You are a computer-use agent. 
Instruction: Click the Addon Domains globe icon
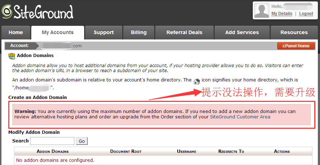tap(12, 56)
